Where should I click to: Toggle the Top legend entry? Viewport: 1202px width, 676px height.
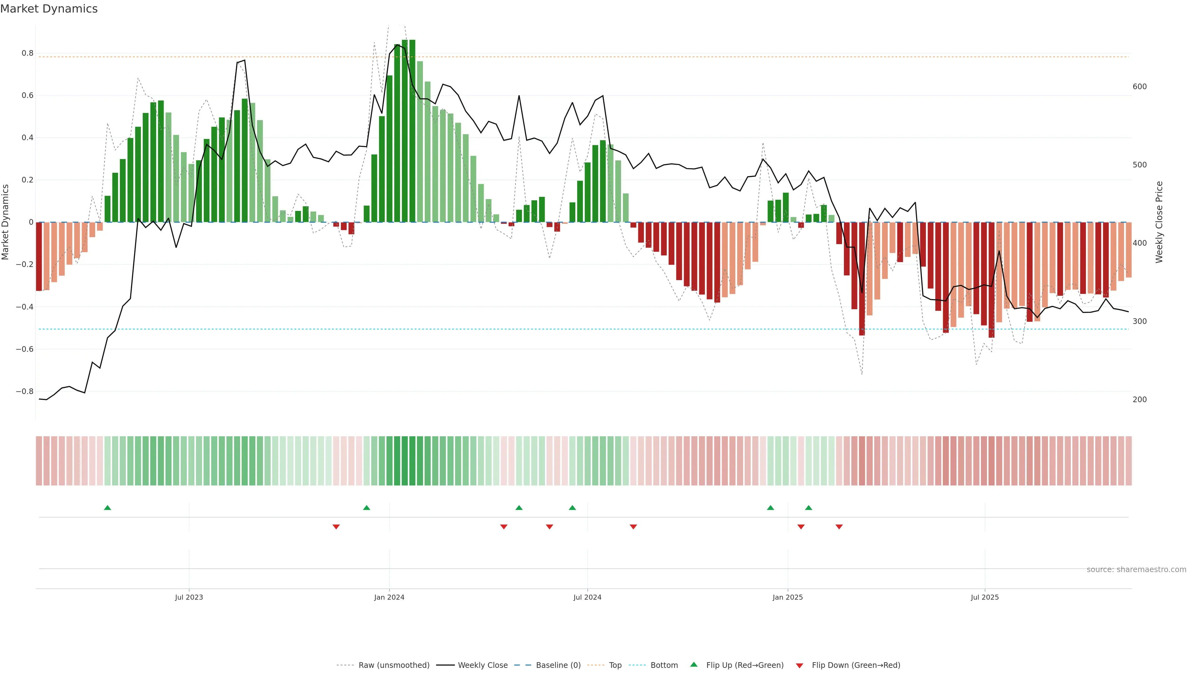point(615,665)
